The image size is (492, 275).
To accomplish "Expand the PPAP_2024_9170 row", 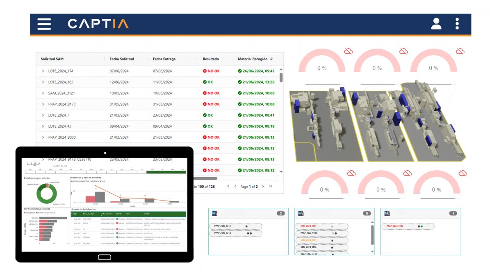I will pyautogui.click(x=43, y=104).
